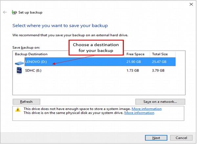Sort by the Total Size column header
This screenshot has width=197, height=144.
point(160,54)
